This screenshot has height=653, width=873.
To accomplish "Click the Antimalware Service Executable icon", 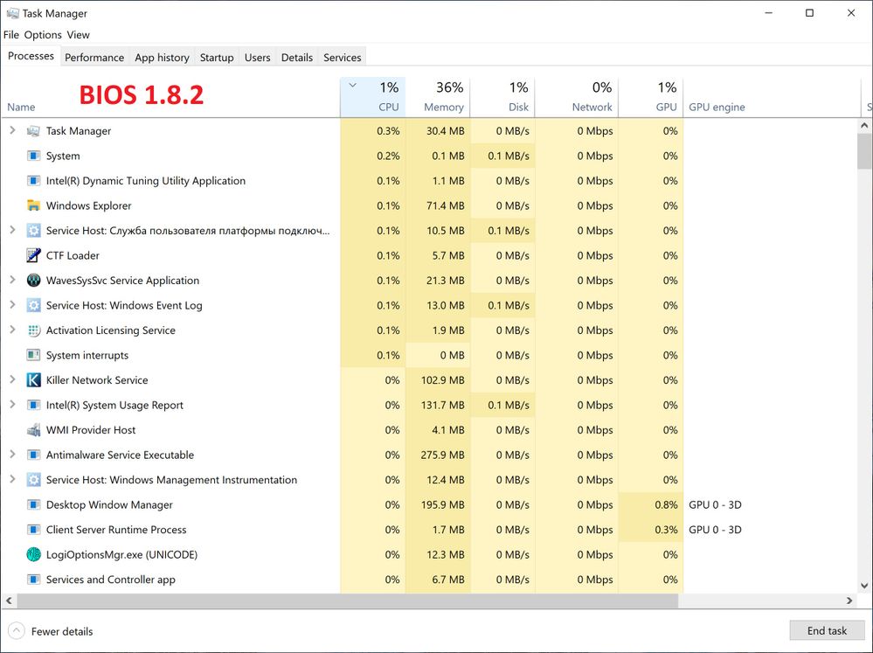I will point(33,455).
